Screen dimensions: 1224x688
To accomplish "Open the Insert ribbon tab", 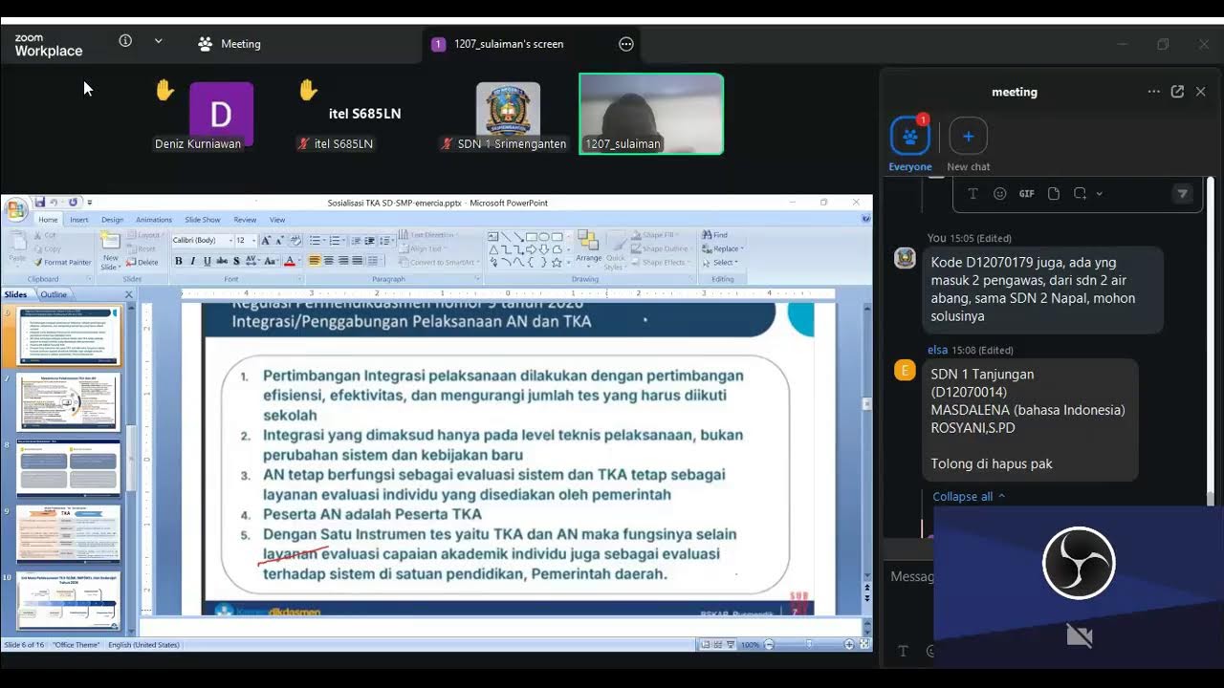I will pyautogui.click(x=79, y=220).
